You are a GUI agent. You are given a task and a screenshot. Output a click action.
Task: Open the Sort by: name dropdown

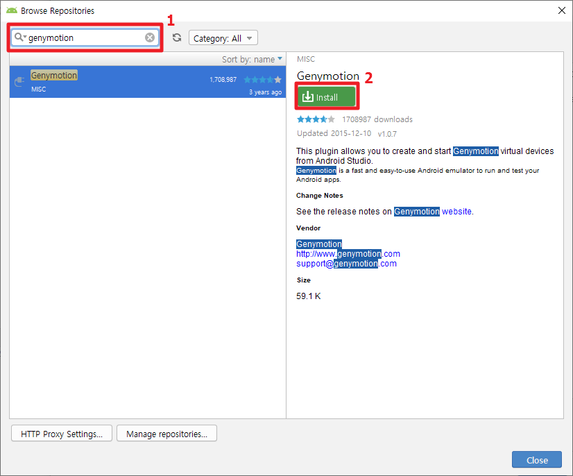(x=252, y=59)
